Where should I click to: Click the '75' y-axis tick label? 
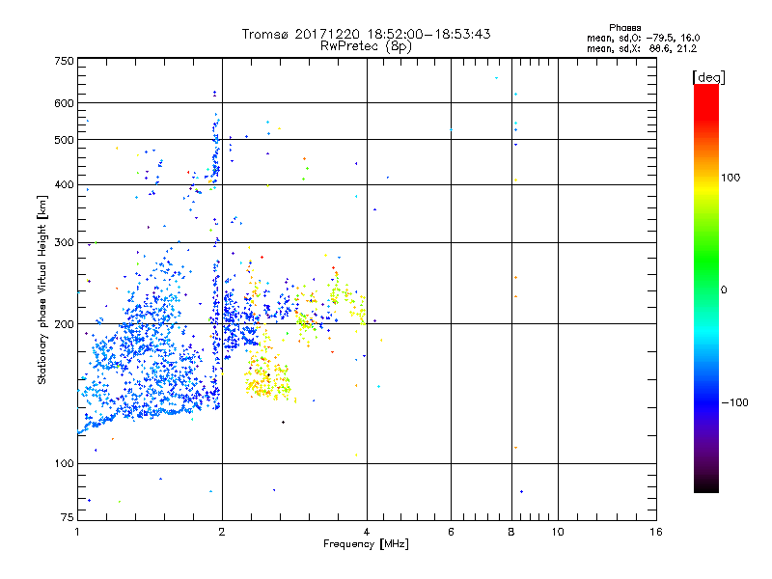(68, 517)
